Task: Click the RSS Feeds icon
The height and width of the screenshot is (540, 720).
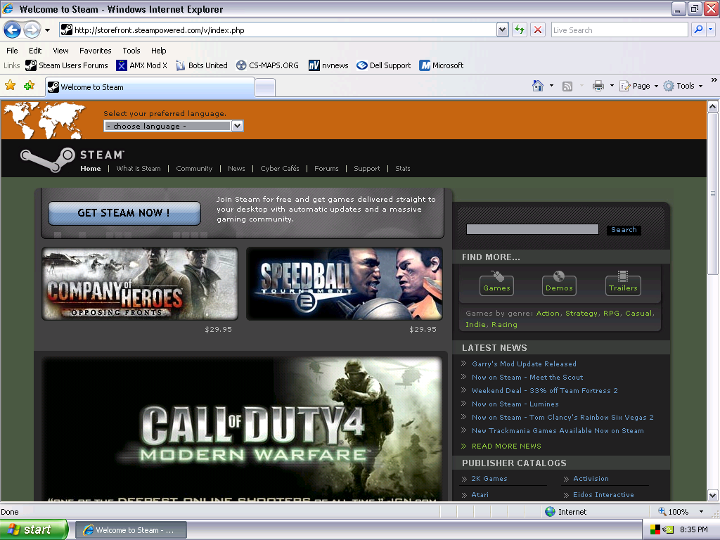Action: 567,86
